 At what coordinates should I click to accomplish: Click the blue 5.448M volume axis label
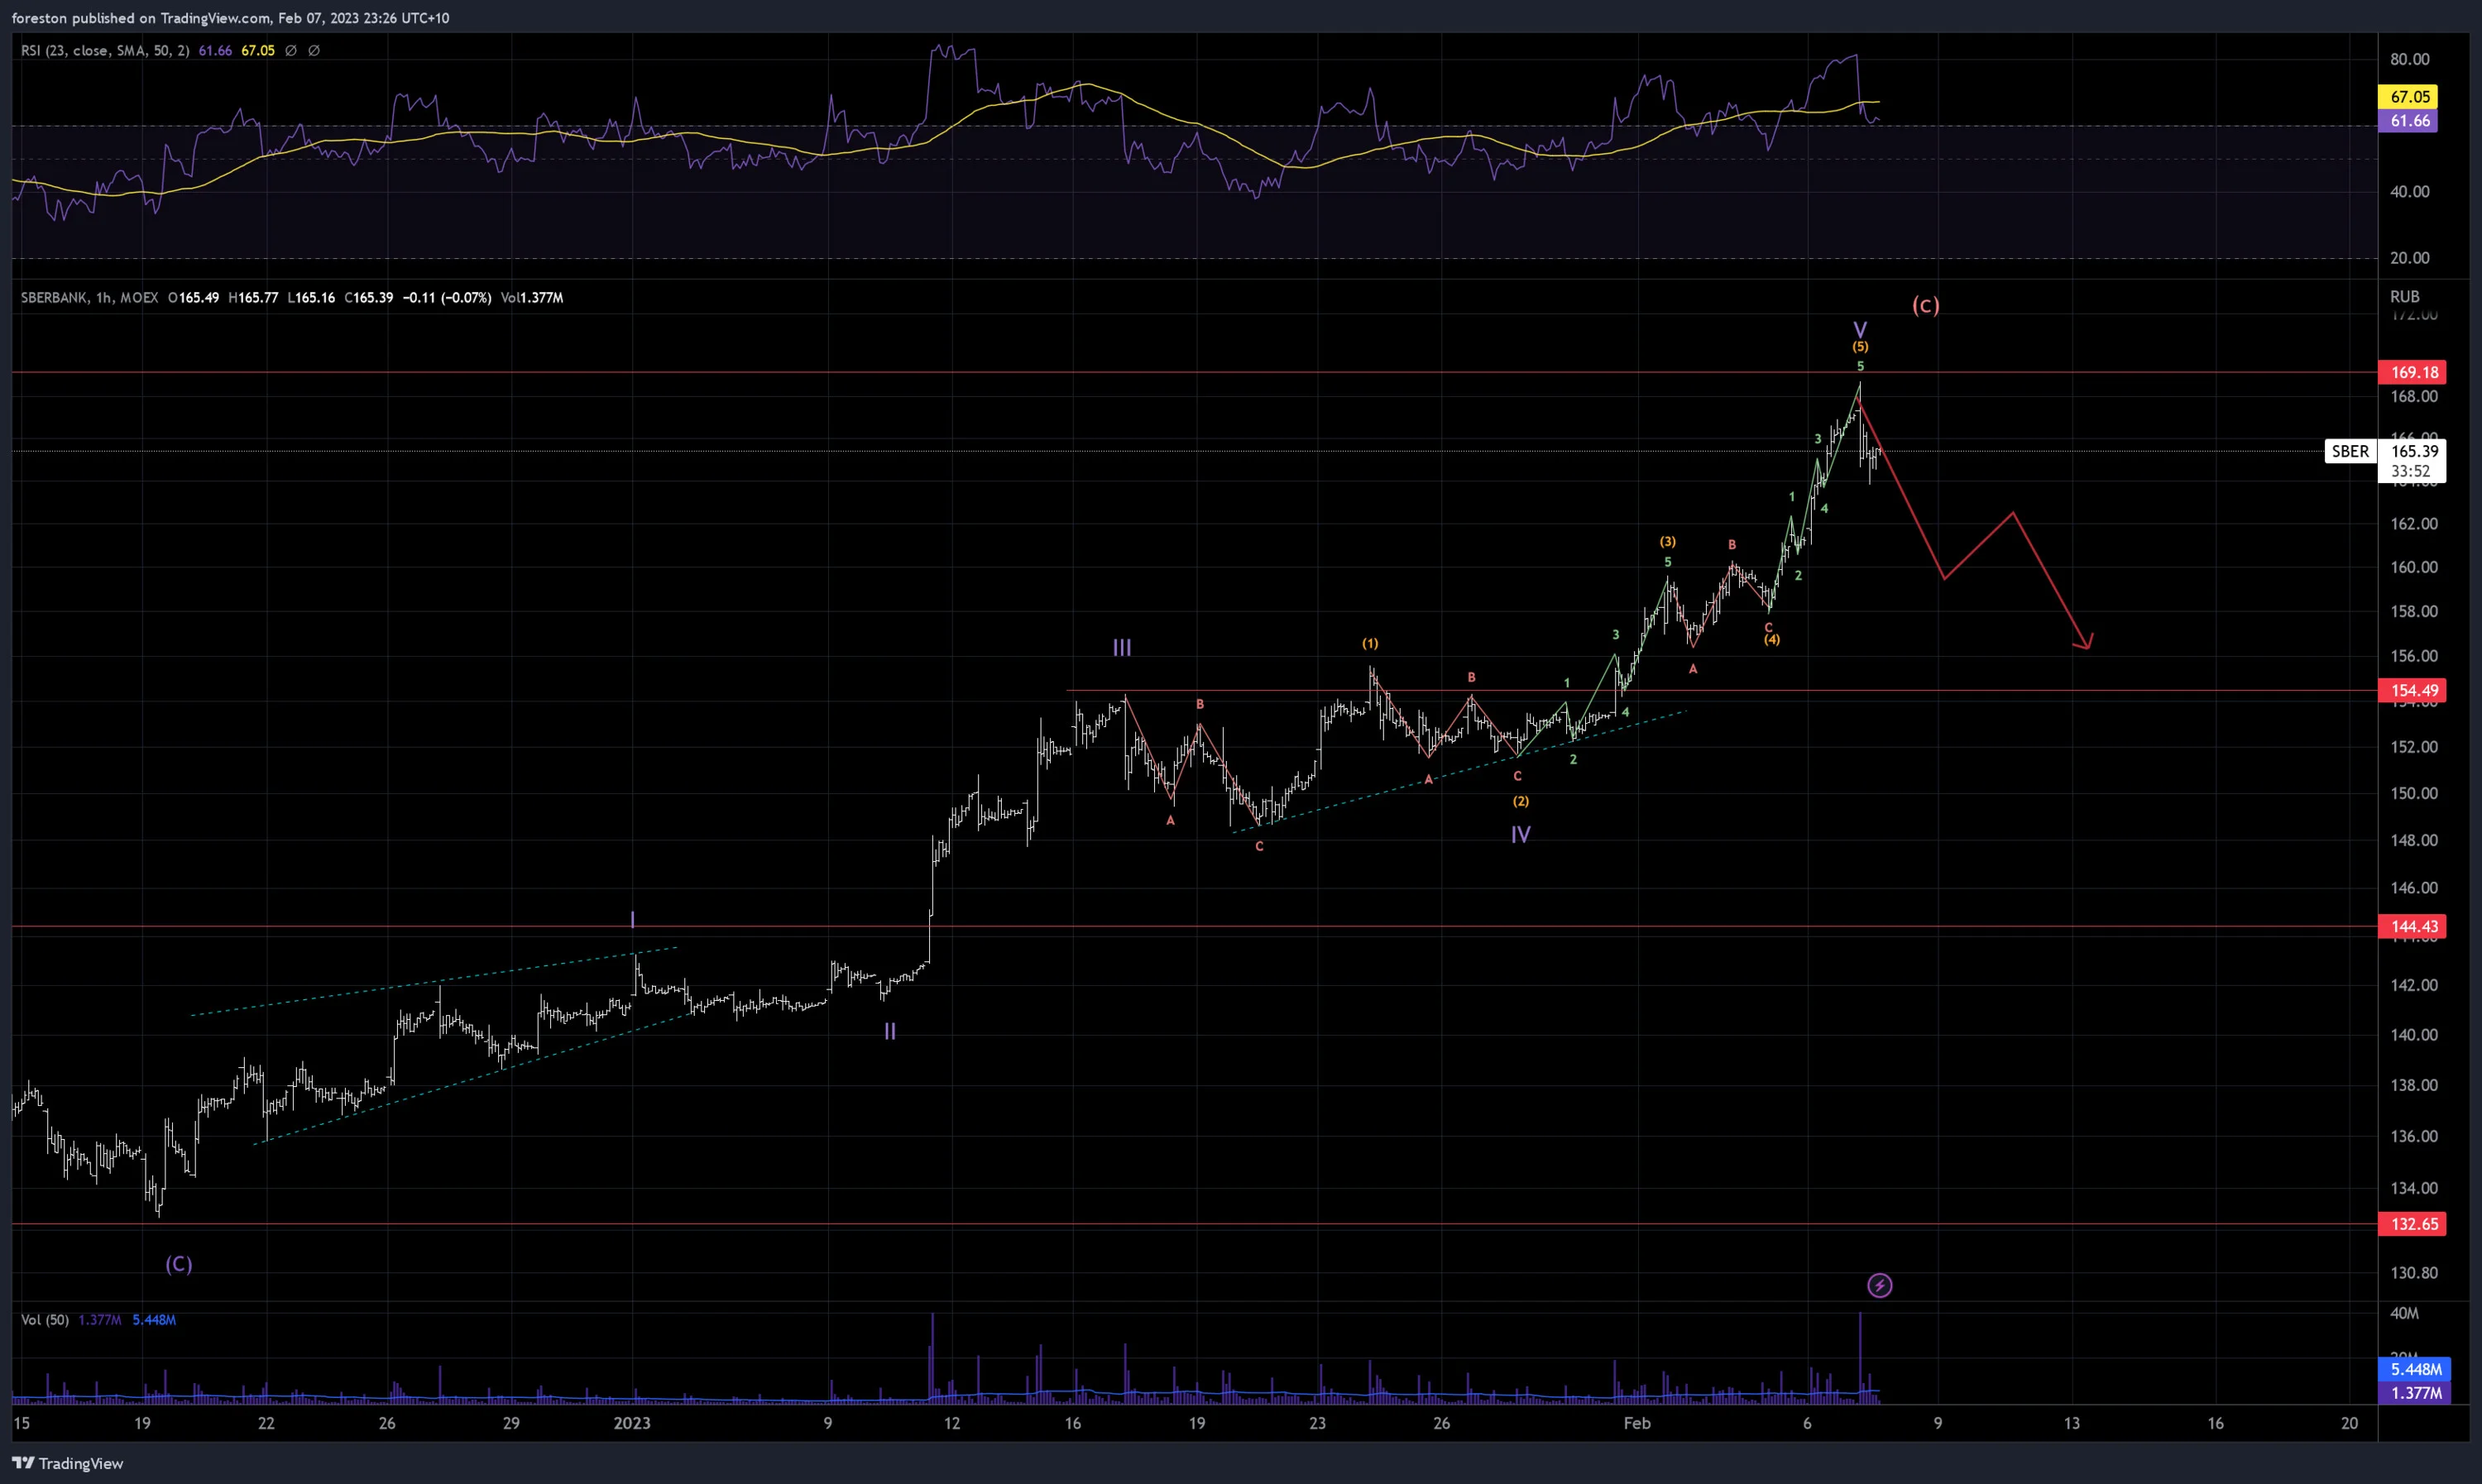[x=2414, y=1369]
